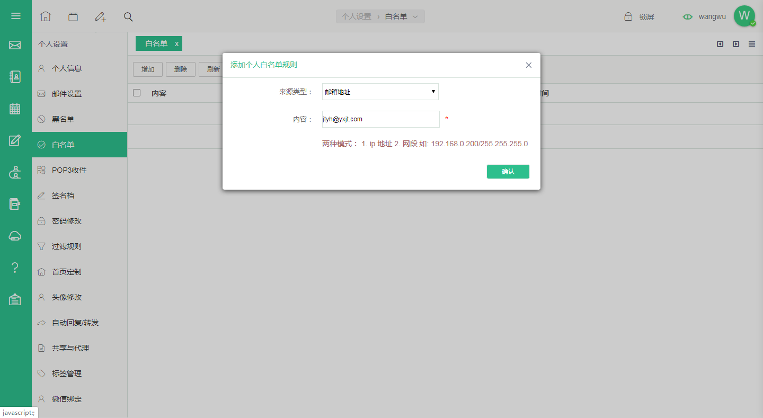The image size is (763, 418).
Task: Go to home via the top house icon
Action: [46, 16]
